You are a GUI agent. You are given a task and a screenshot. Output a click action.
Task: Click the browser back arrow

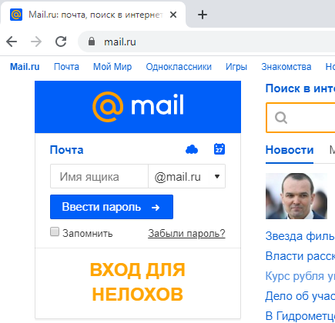(x=12, y=42)
